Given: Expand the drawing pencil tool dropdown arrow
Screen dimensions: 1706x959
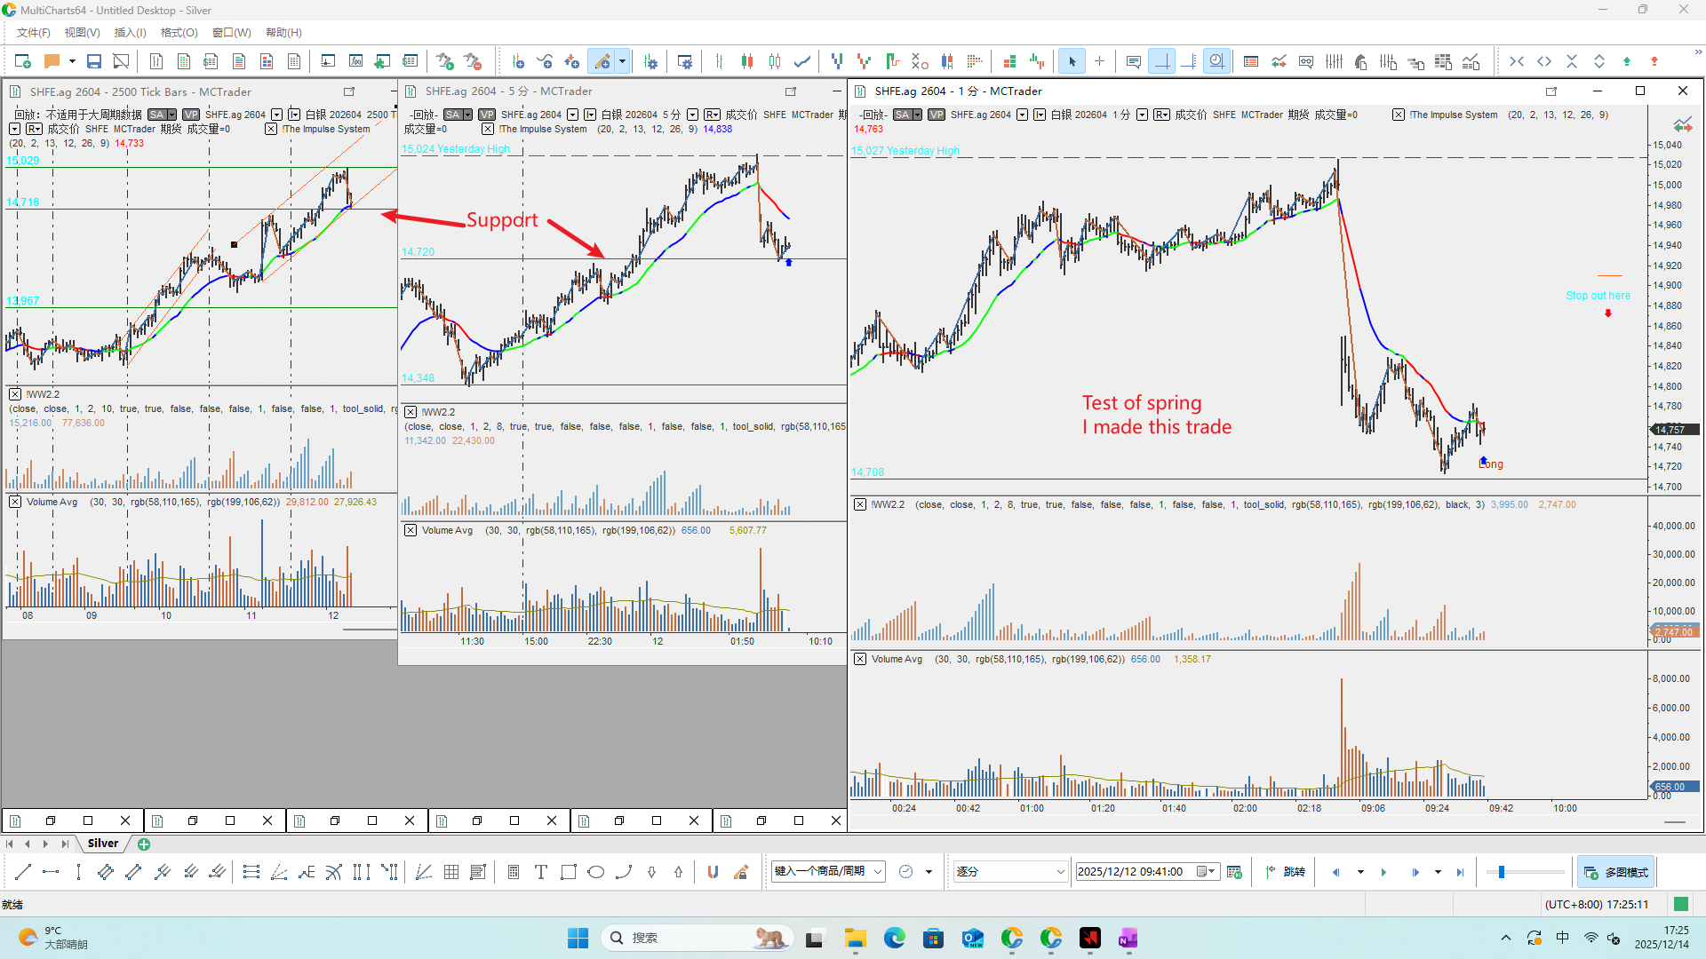Looking at the screenshot, I should [622, 61].
